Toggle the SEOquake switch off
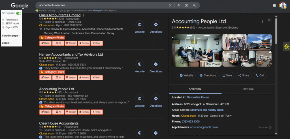This screenshot has height=139, width=290. (19, 13)
